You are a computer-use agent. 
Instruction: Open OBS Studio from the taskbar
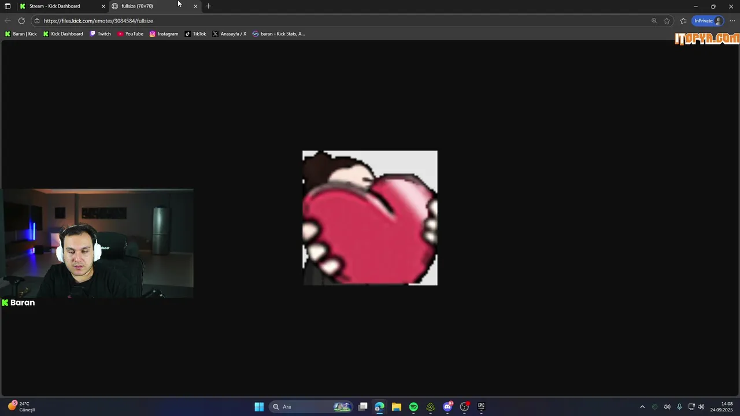464,407
